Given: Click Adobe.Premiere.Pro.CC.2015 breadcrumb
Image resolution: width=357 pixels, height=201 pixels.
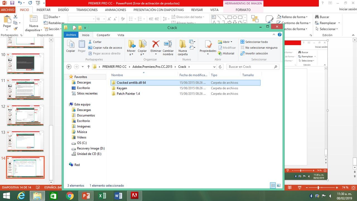Looking at the screenshot, I should coord(152,67).
